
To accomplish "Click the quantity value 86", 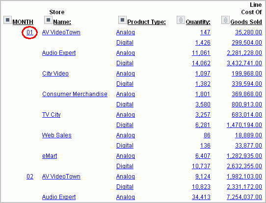I will [207, 135].
